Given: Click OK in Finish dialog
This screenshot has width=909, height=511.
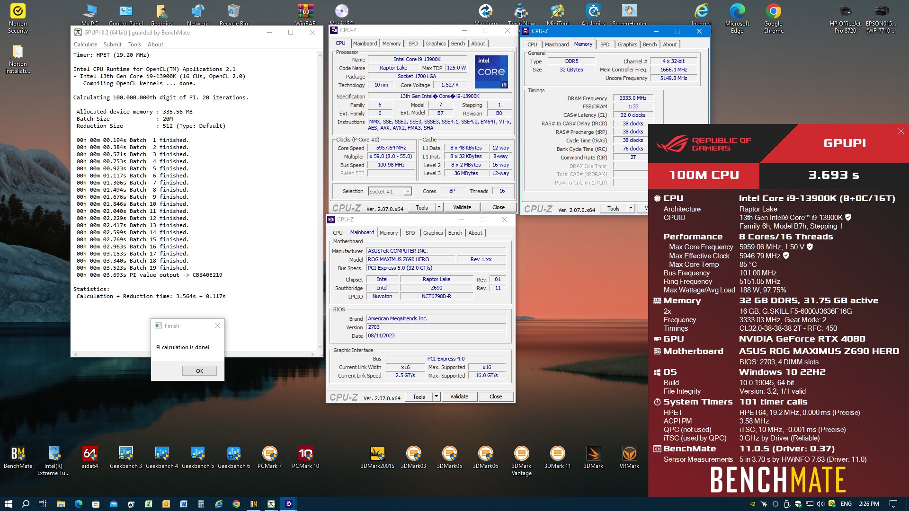Looking at the screenshot, I should pos(199,371).
